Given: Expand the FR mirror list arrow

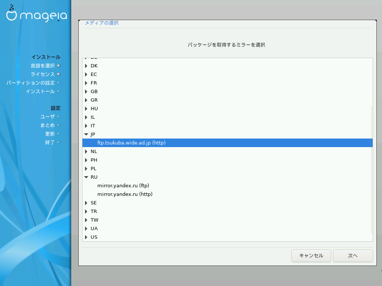Looking at the screenshot, I should 86,83.
